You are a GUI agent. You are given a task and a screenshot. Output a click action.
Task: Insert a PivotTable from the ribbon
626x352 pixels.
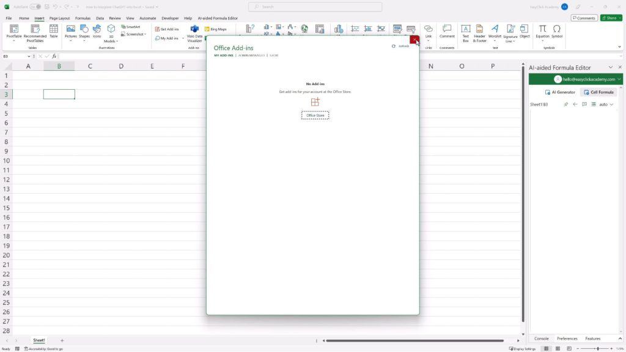[14, 33]
